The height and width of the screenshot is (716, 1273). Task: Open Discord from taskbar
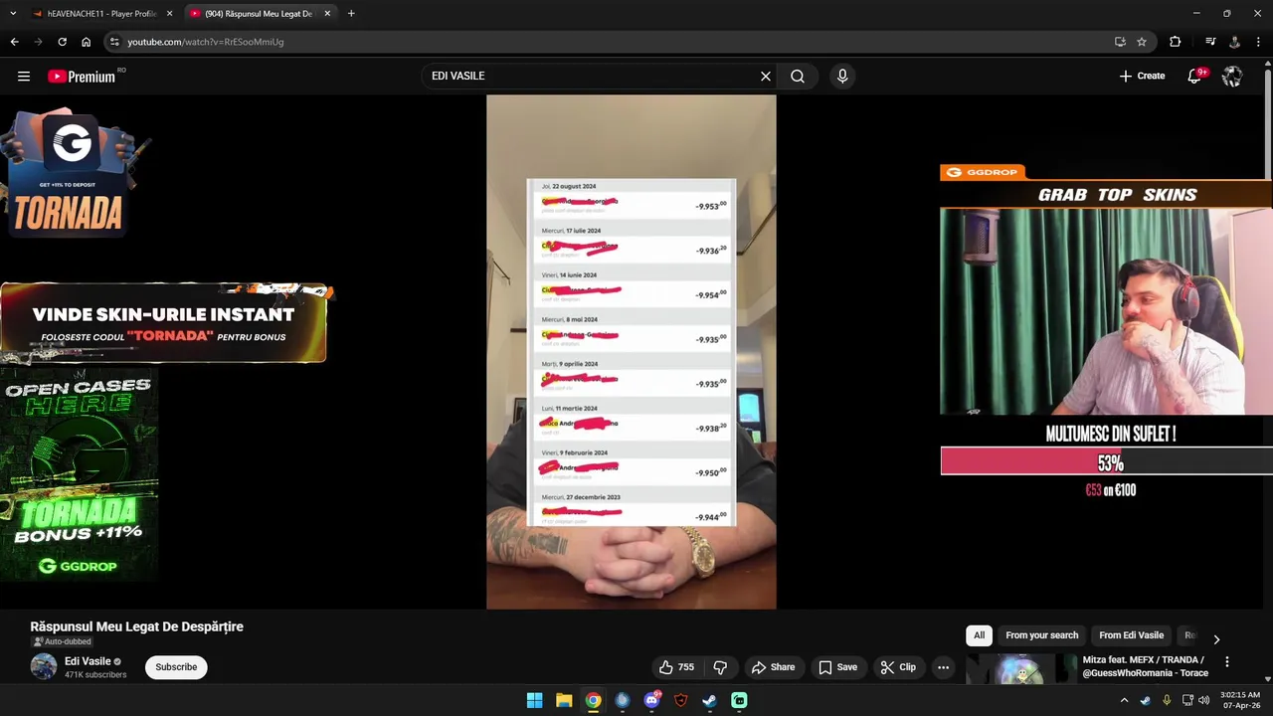651,700
